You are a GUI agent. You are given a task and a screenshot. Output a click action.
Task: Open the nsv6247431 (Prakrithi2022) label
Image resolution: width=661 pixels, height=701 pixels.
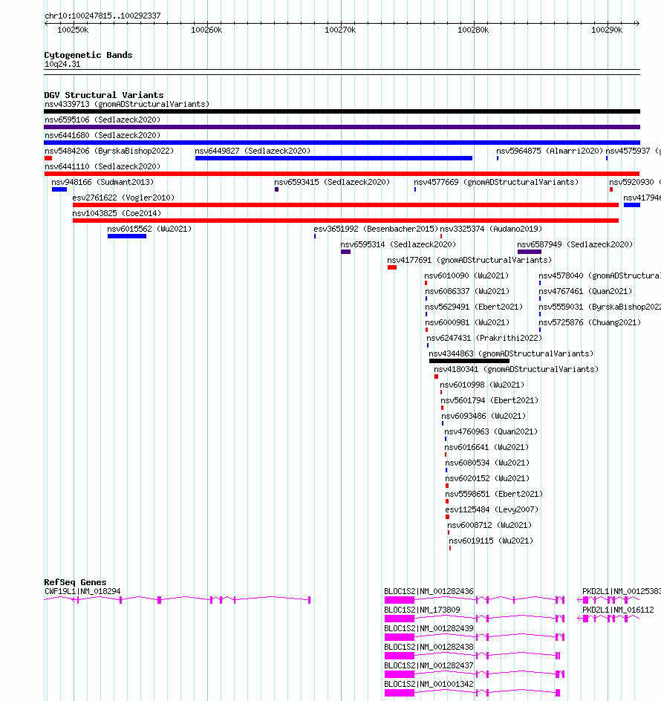[x=484, y=338]
